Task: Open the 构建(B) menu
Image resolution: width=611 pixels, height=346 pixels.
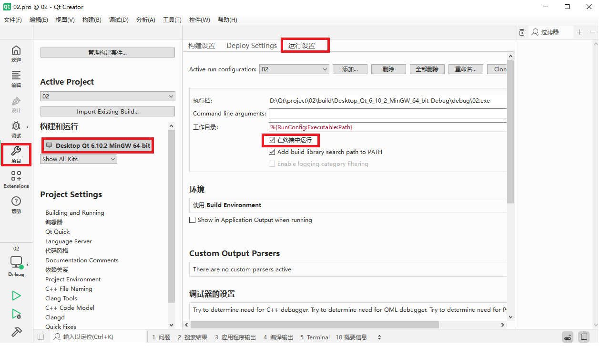Action: [92, 20]
